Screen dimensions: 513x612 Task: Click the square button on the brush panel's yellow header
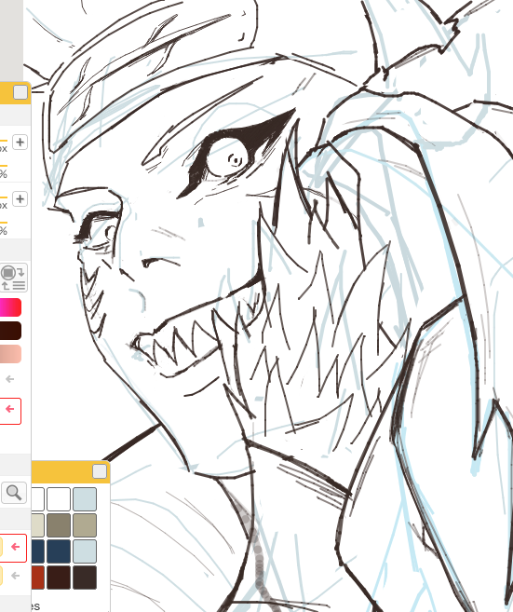20,93
